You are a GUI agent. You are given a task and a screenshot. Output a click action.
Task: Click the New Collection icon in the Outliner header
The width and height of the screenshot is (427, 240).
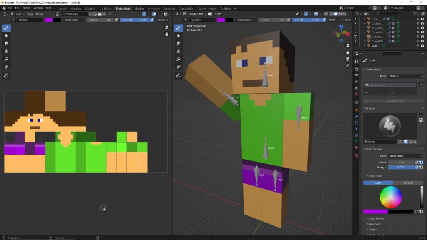pyautogui.click(x=423, y=13)
